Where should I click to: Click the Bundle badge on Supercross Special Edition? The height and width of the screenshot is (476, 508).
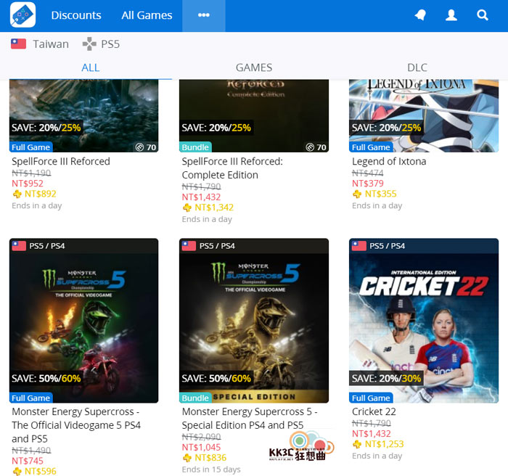[x=195, y=398]
